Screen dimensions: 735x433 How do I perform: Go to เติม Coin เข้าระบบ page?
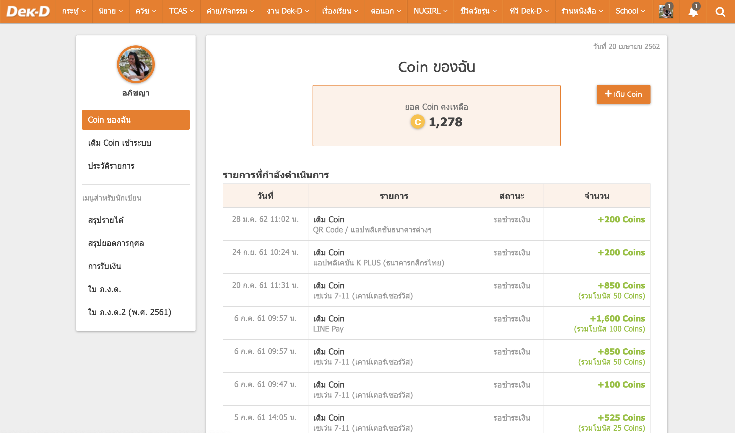click(x=120, y=143)
